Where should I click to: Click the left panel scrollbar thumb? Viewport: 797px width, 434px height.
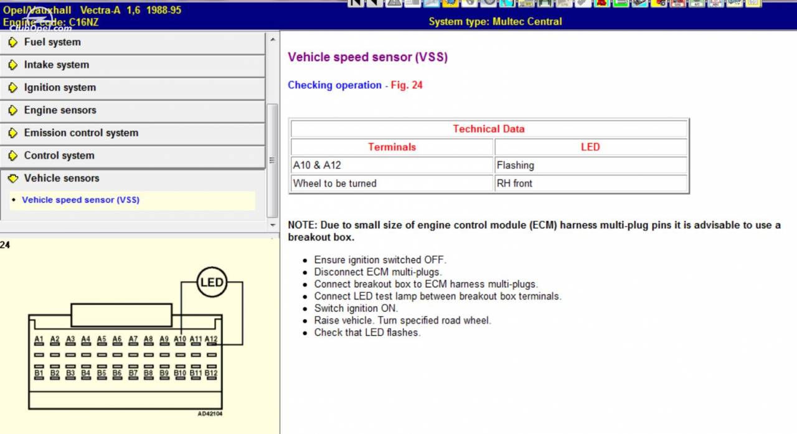click(x=273, y=160)
